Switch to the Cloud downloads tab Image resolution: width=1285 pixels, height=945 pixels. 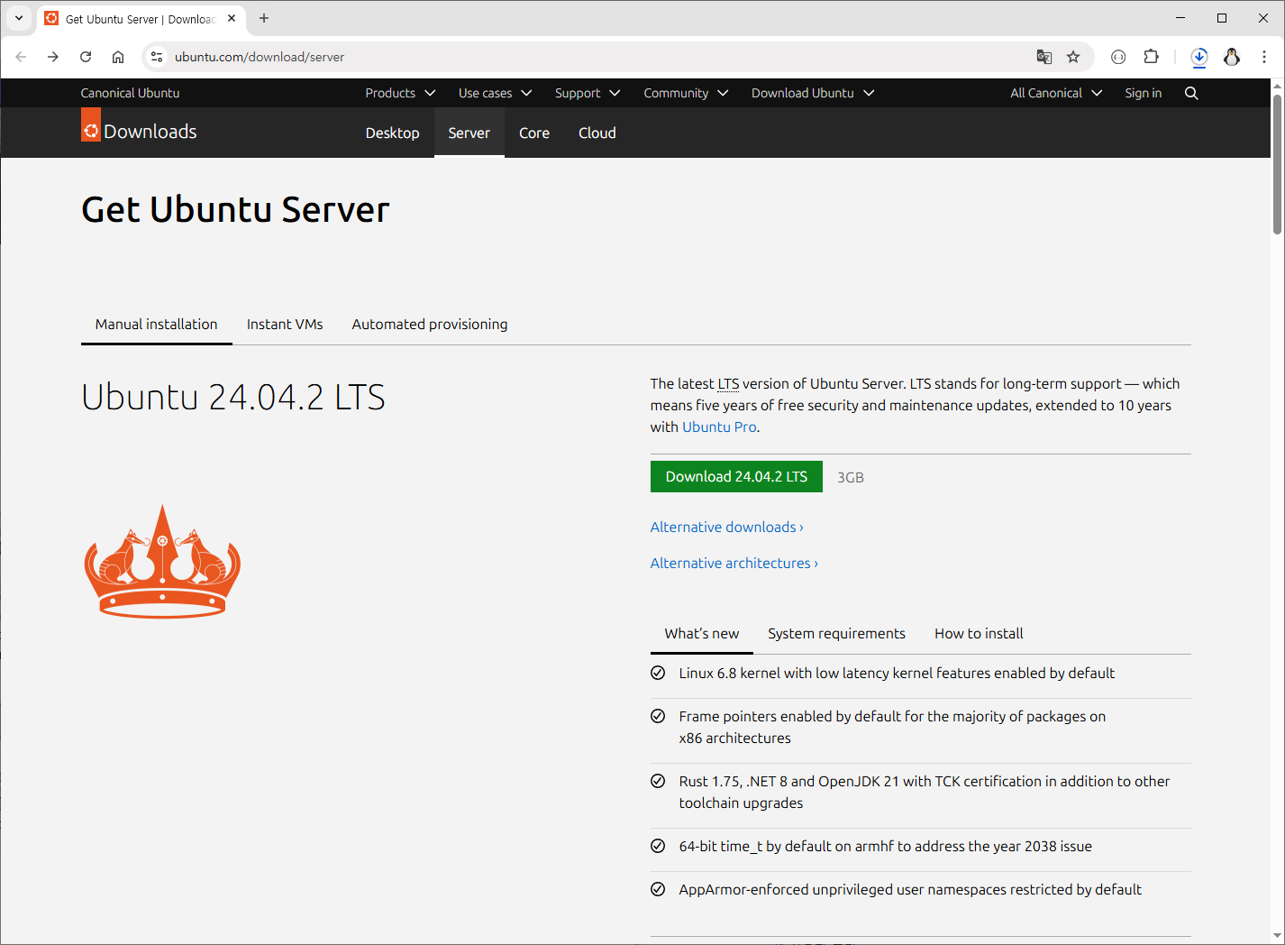[x=597, y=133]
